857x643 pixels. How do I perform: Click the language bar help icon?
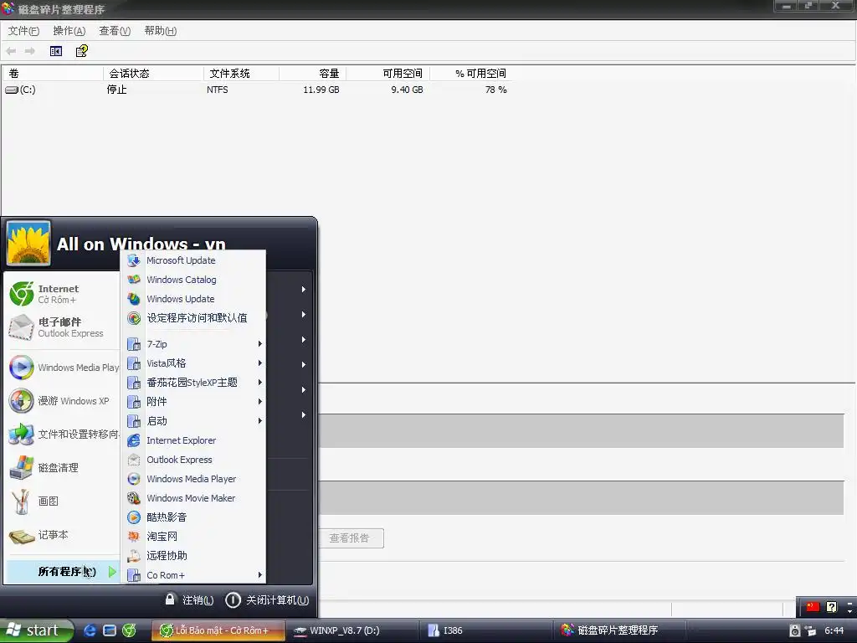tap(831, 606)
